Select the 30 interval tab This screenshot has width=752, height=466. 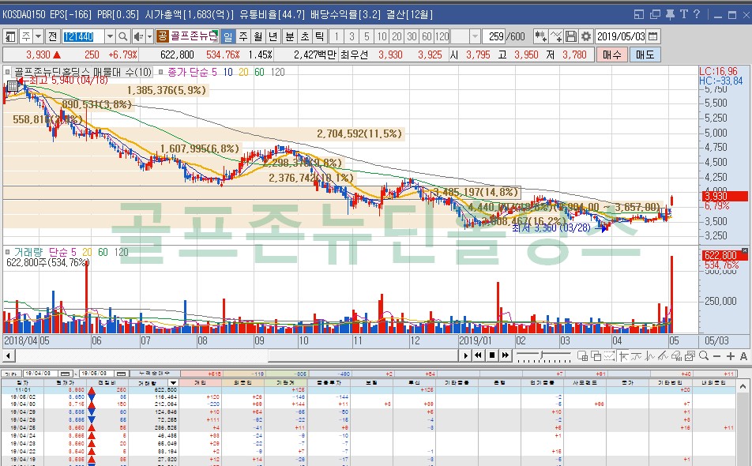click(x=412, y=36)
